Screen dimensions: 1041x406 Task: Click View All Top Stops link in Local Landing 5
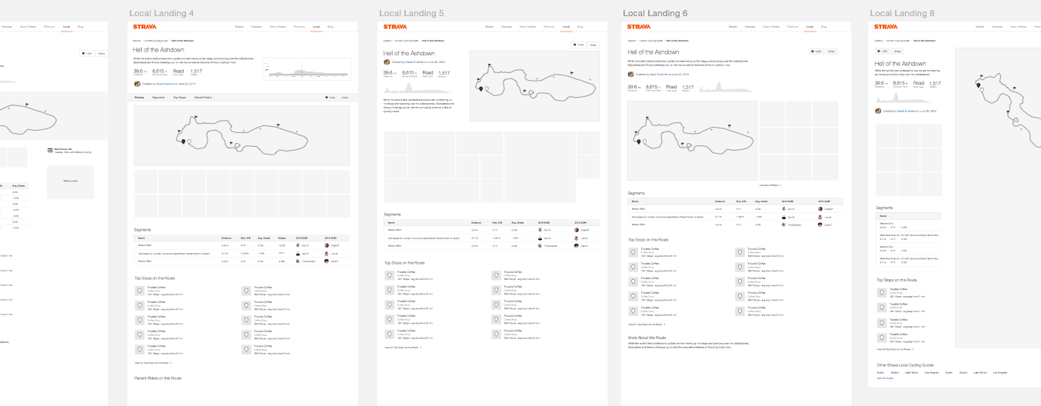click(403, 348)
